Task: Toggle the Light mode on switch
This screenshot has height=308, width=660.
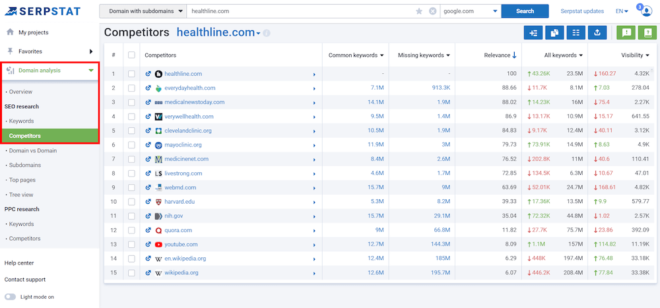Action: point(11,297)
